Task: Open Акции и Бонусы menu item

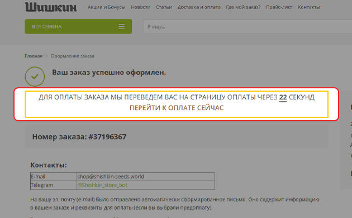Action: tap(106, 7)
